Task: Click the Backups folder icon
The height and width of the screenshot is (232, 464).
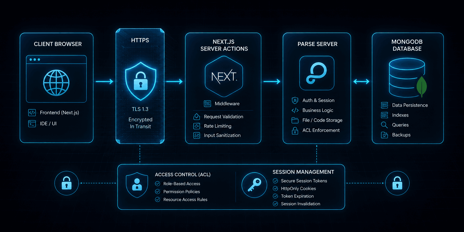Action: (384, 135)
